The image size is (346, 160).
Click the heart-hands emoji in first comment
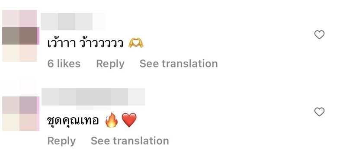(136, 43)
